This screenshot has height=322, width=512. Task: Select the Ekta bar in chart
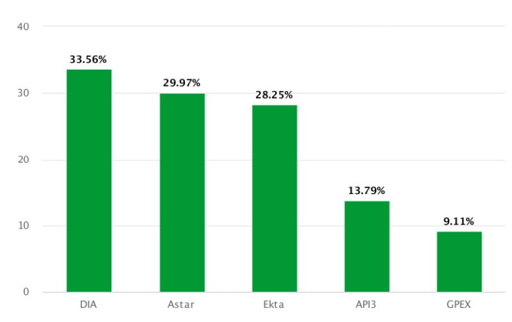[274, 198]
